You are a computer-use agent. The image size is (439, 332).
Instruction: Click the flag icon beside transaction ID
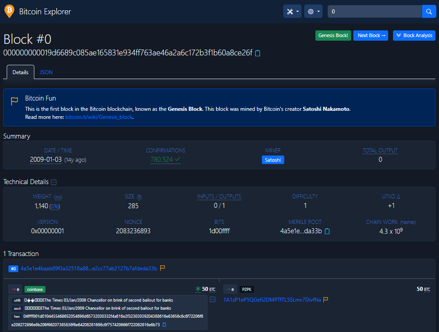[x=162, y=268]
